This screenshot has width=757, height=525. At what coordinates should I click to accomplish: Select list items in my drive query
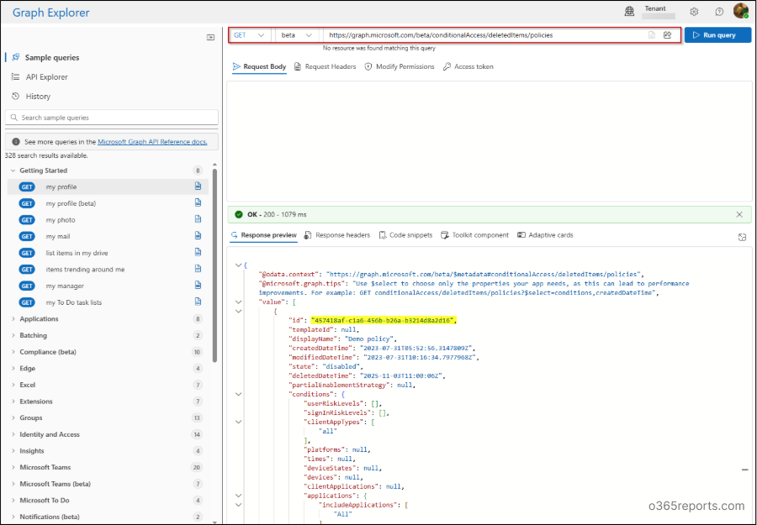108,253
